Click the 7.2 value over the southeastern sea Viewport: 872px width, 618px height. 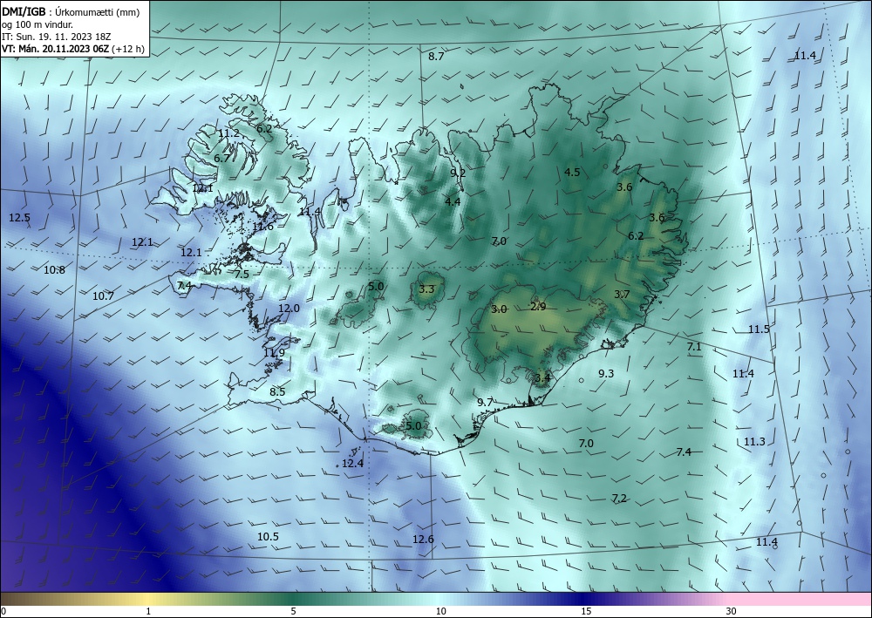619,499
